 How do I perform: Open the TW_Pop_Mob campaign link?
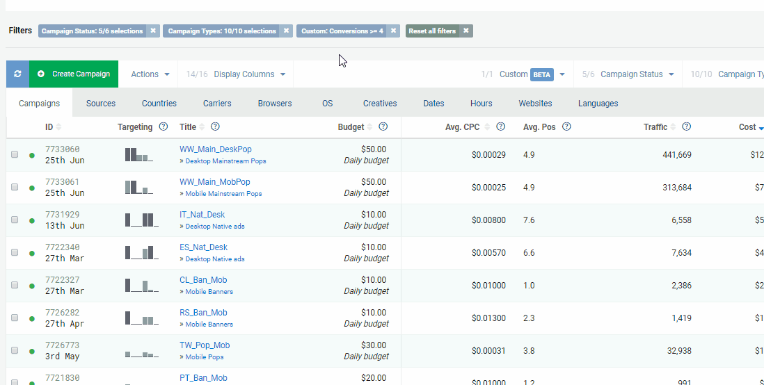pos(205,345)
